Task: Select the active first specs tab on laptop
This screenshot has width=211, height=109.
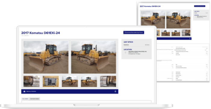Action: click(25, 99)
